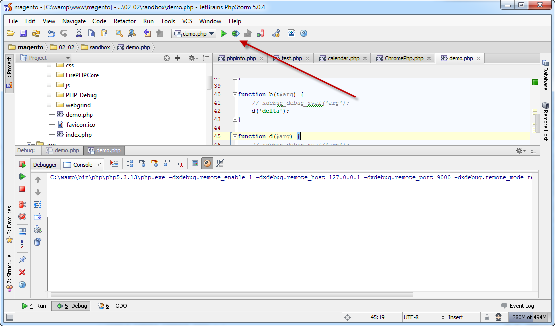The width and height of the screenshot is (555, 326).
Task: Undo the last action using the toolbar
Action: [x=51, y=34]
